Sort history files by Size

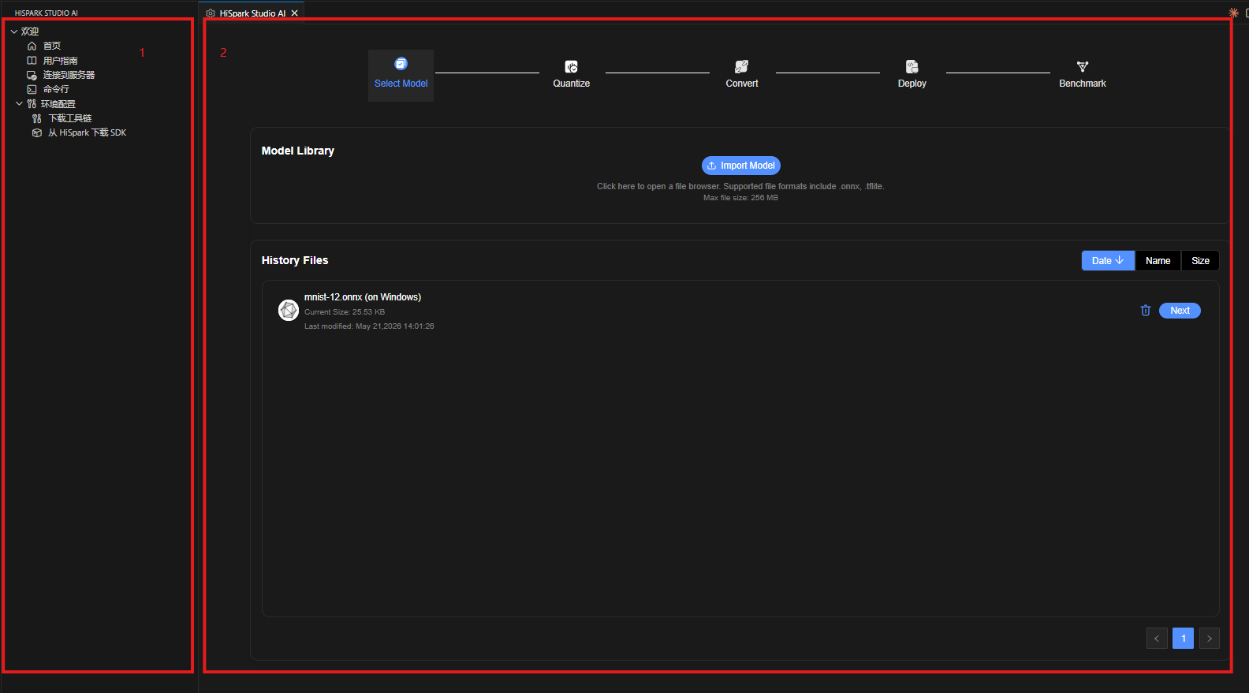pyautogui.click(x=1200, y=261)
